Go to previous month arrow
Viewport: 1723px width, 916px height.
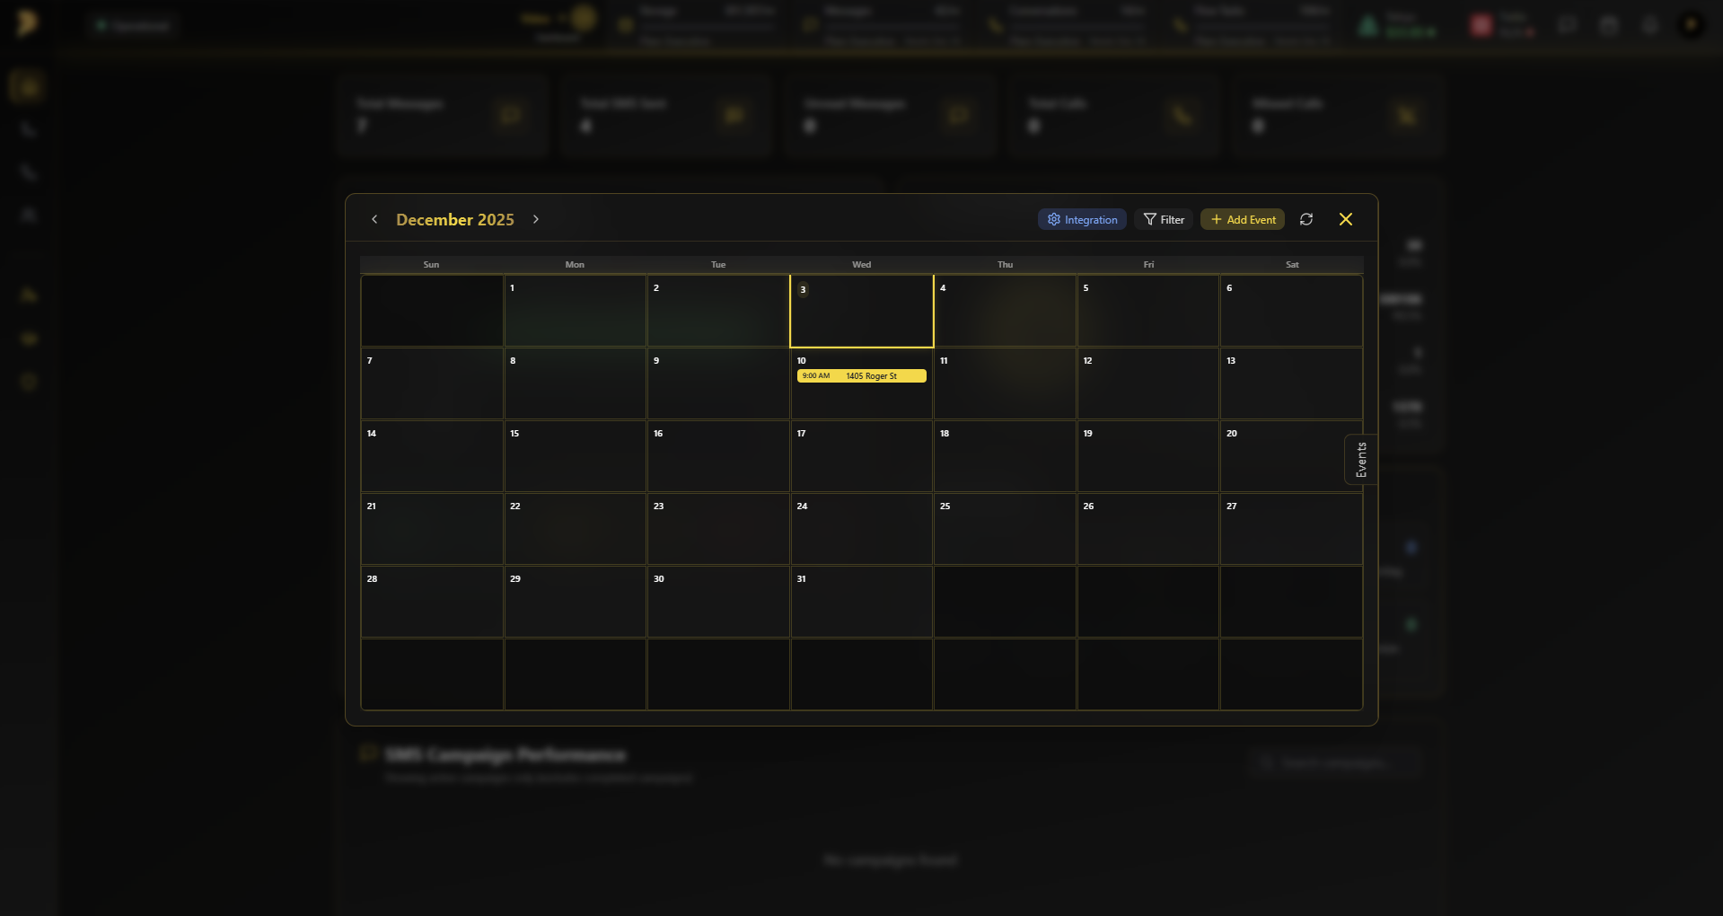(374, 219)
